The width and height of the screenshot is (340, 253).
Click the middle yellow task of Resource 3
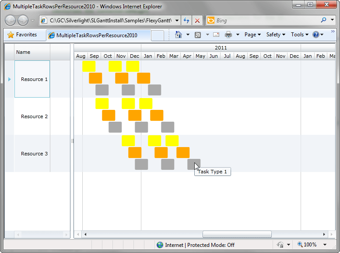pyautogui.click(x=154, y=141)
